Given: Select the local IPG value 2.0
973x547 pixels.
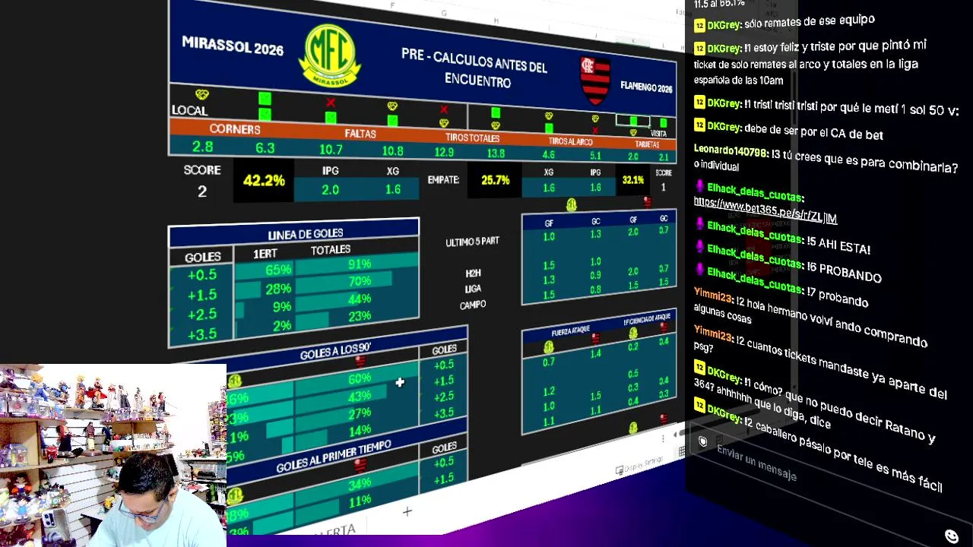Looking at the screenshot, I should tap(330, 189).
